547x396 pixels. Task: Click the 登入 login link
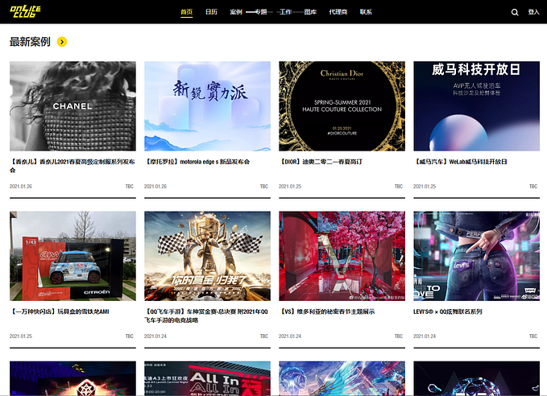[x=533, y=12]
